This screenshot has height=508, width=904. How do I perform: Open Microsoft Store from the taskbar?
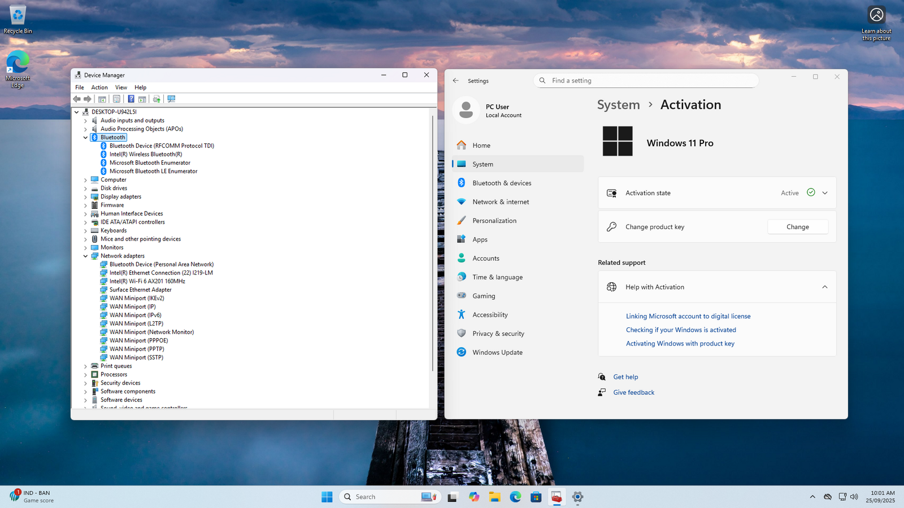pos(536,497)
